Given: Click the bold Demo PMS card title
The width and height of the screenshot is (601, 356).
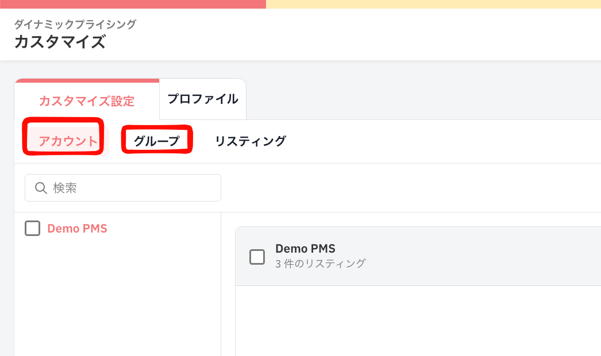Looking at the screenshot, I should click(305, 249).
